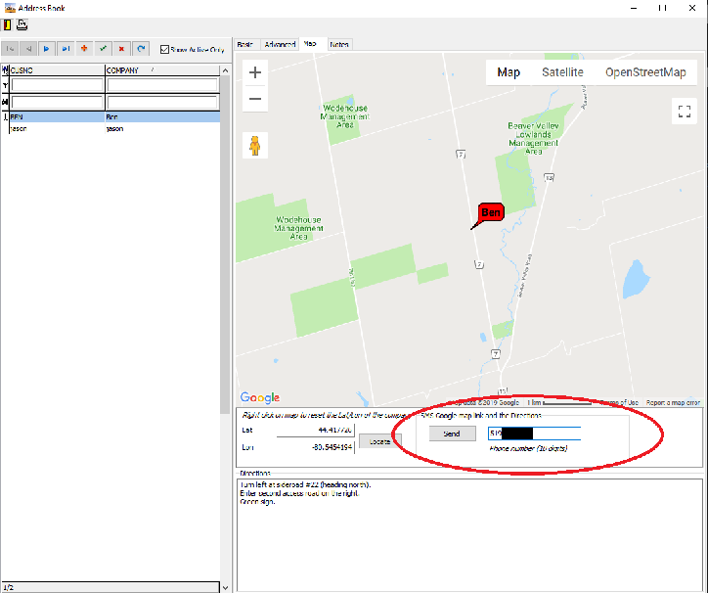Click jason company cell
This screenshot has width=708, height=593.
click(x=162, y=129)
